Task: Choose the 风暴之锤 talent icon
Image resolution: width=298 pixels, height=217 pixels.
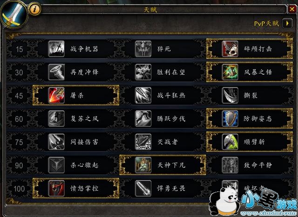Action: [230, 72]
